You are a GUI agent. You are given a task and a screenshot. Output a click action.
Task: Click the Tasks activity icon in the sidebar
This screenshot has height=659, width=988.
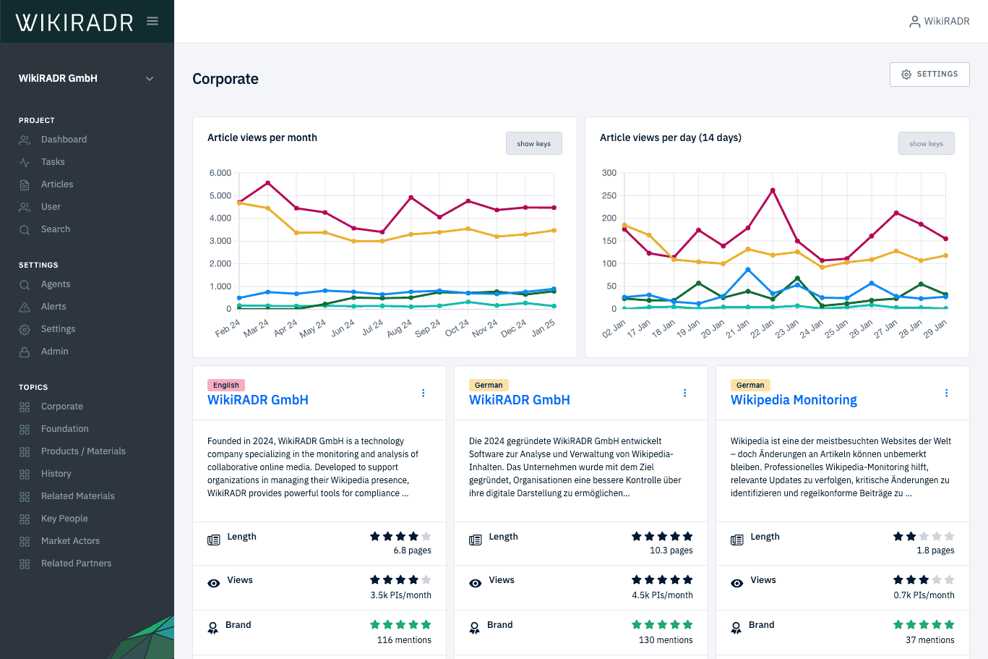pyautogui.click(x=25, y=162)
